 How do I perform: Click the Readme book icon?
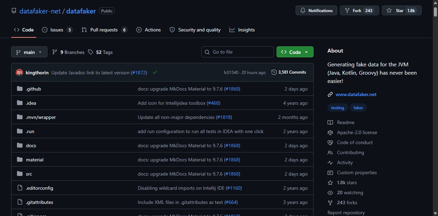pyautogui.click(x=330, y=122)
